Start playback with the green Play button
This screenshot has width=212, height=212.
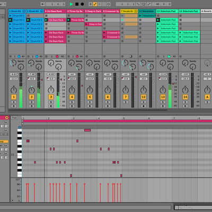(x=72, y=4)
